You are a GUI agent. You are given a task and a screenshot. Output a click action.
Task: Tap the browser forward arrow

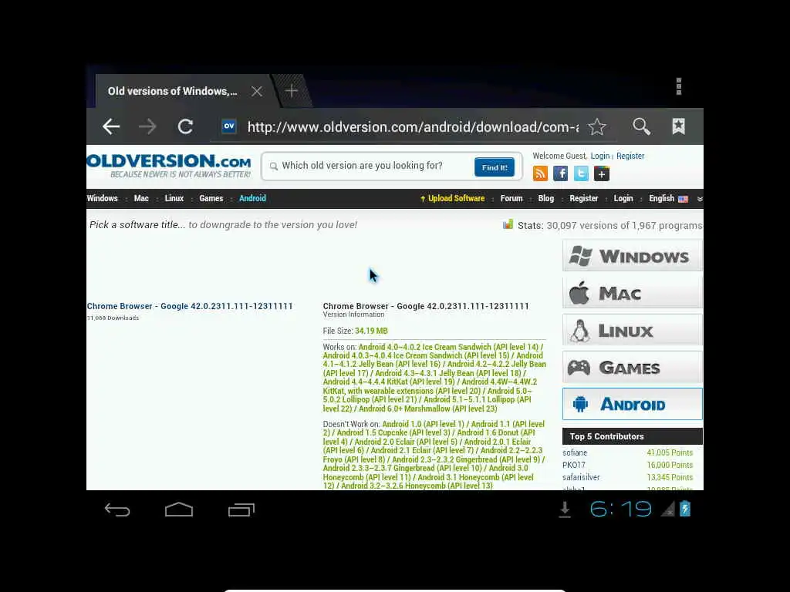click(x=147, y=126)
